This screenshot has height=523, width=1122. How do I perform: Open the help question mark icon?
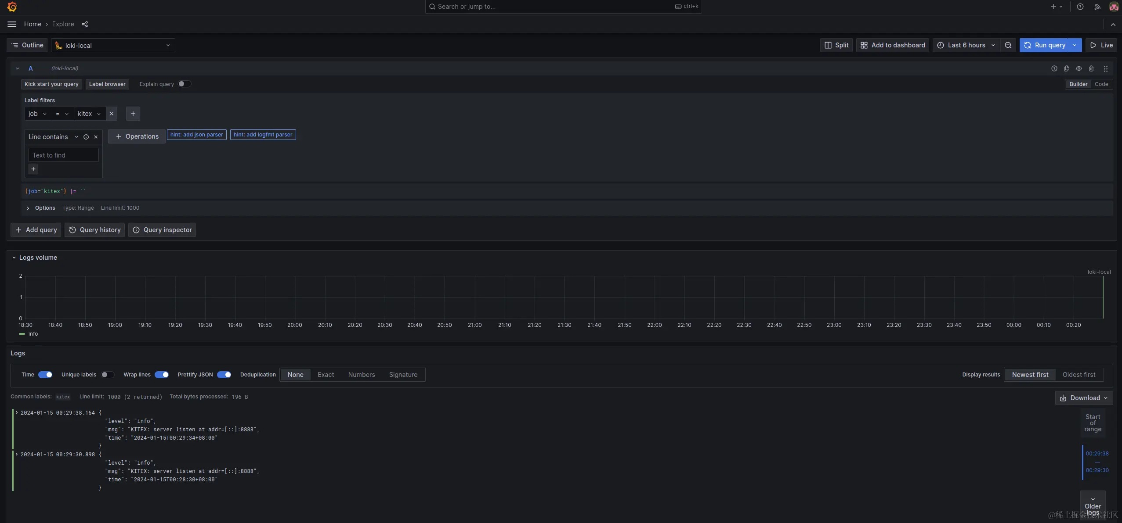pos(1080,7)
